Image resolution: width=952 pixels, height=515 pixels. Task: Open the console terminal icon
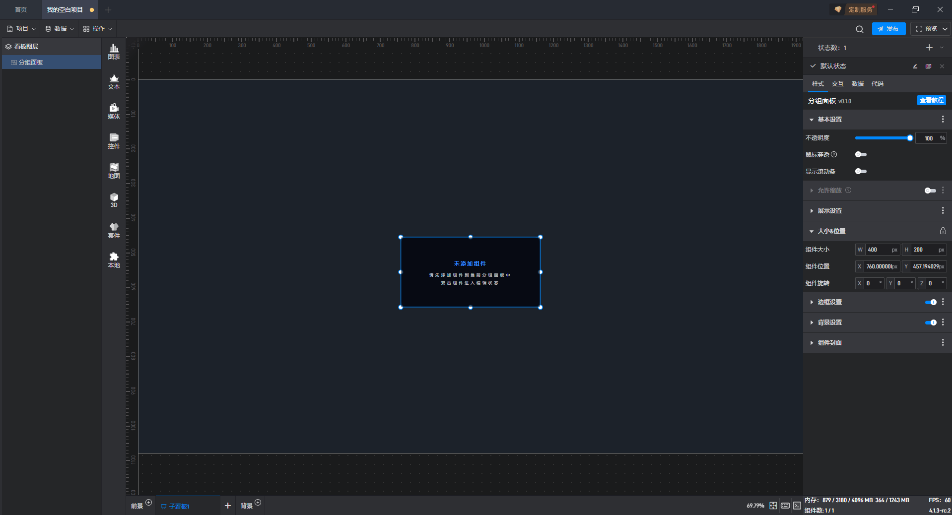[x=797, y=506]
